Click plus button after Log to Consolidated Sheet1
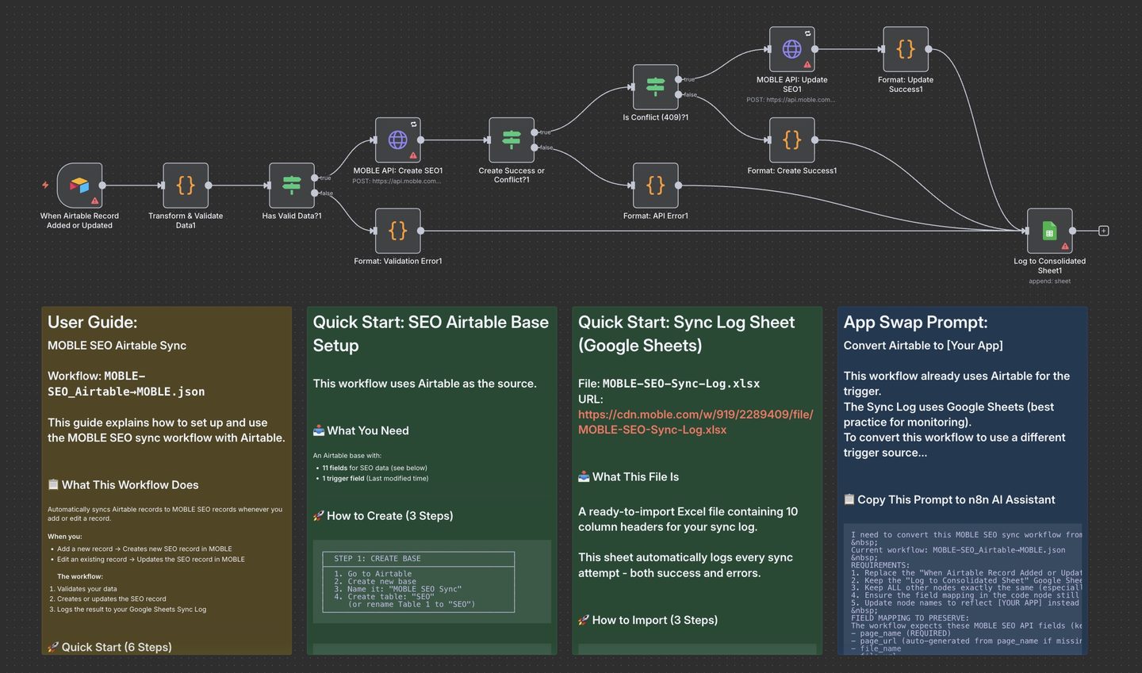This screenshot has height=673, width=1142. (x=1103, y=231)
